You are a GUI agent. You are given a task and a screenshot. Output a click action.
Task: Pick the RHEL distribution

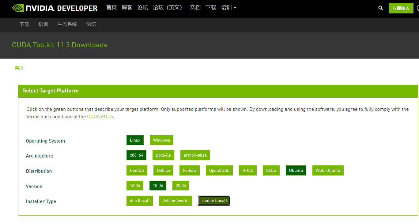(248, 171)
